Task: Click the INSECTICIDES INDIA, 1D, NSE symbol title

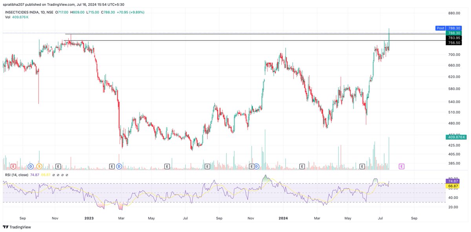Action: (x=29, y=12)
